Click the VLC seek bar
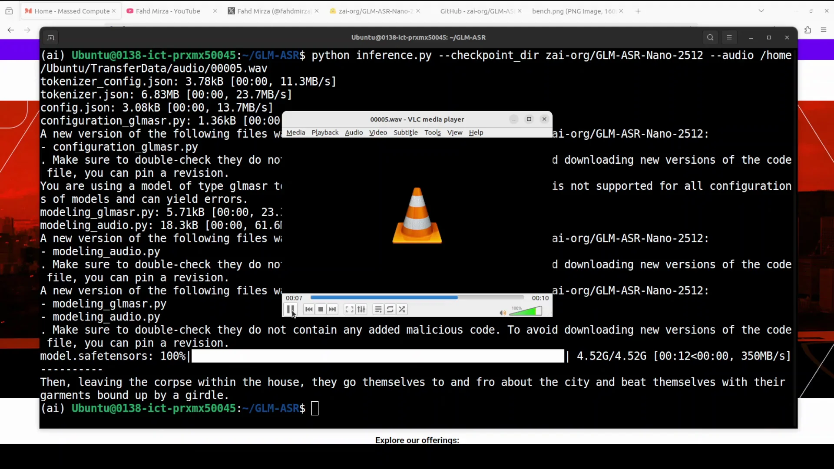This screenshot has width=834, height=469. (x=417, y=297)
